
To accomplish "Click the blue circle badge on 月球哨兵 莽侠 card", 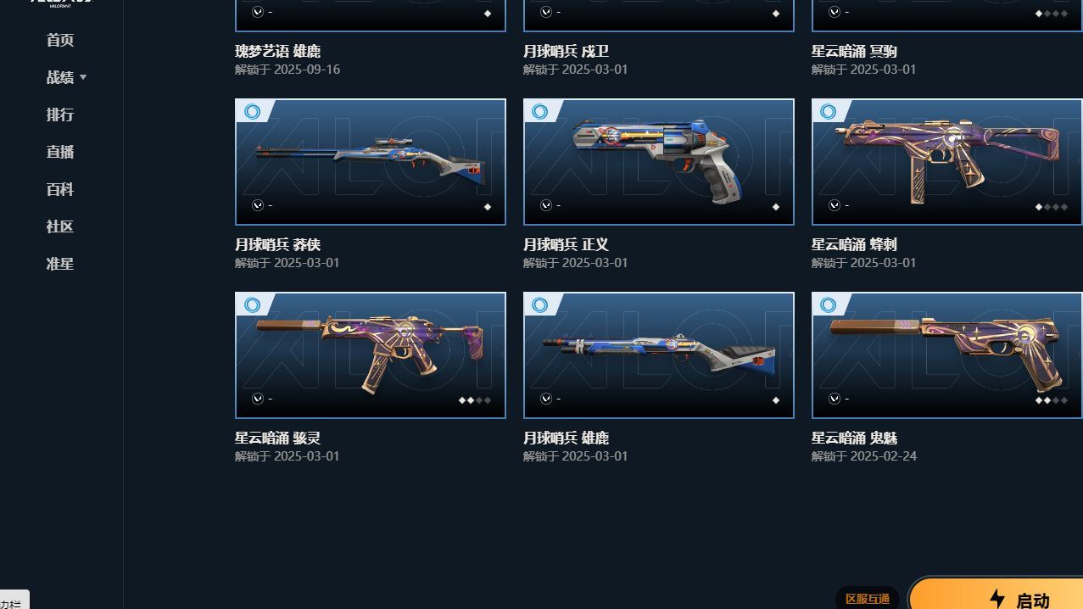I will [x=252, y=112].
